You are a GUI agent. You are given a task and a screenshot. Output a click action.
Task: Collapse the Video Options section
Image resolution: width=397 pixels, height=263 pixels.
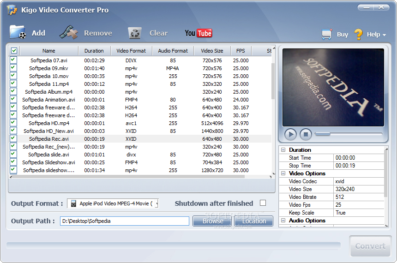tap(283, 173)
